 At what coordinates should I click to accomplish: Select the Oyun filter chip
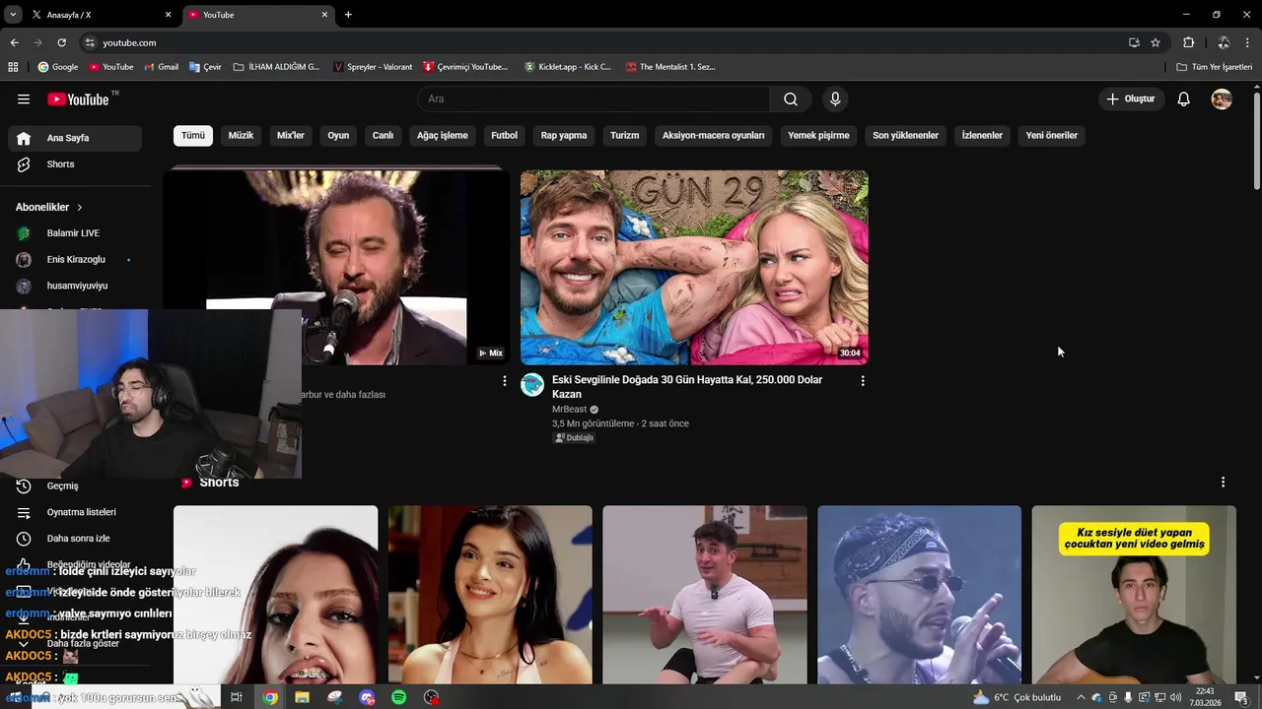338,135
